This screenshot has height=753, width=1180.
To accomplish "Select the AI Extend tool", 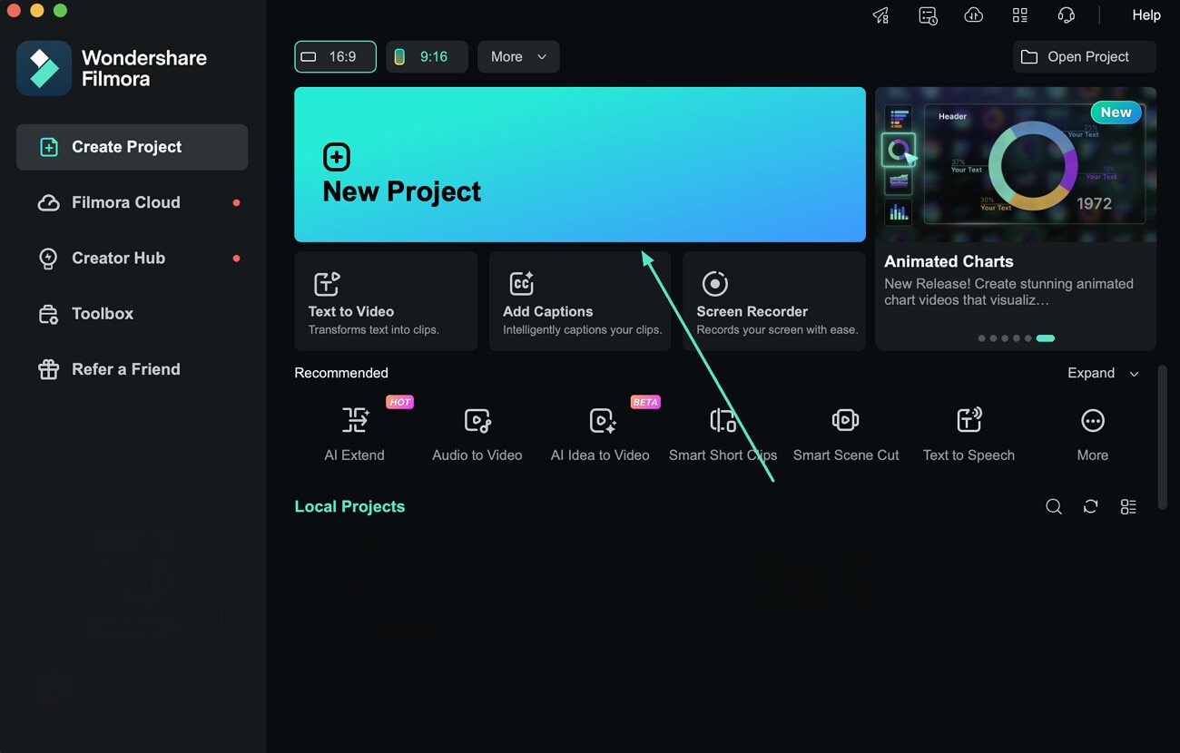I will click(x=354, y=433).
